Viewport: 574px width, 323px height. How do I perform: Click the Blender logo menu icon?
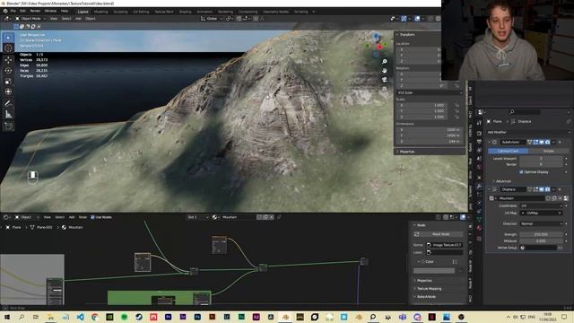click(x=5, y=12)
